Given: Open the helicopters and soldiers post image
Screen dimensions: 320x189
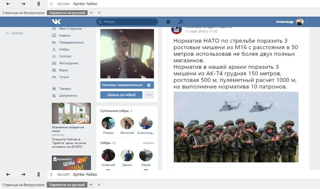Looking at the screenshot, I should (236, 127).
